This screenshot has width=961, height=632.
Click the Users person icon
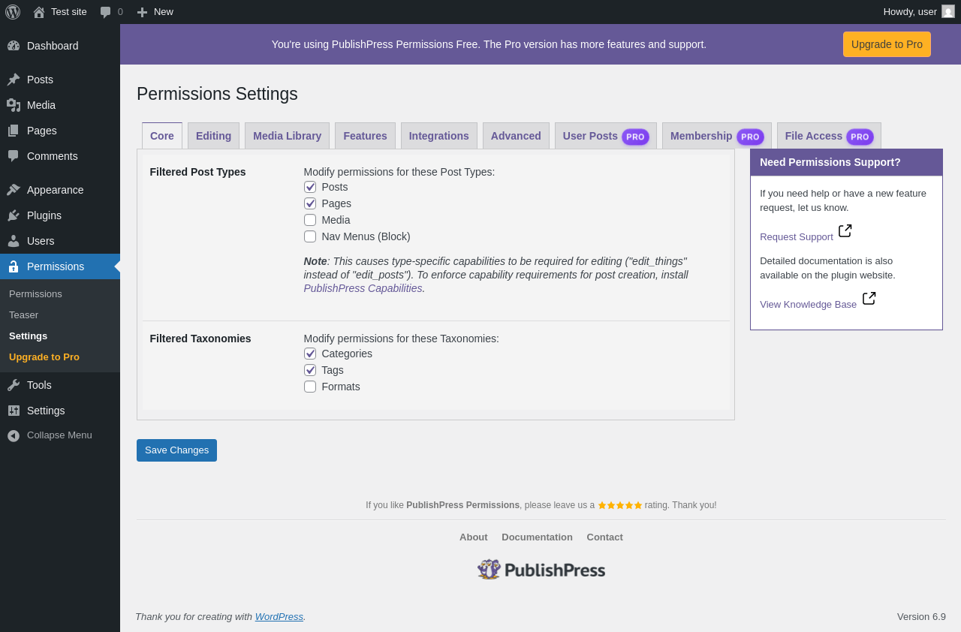click(14, 241)
